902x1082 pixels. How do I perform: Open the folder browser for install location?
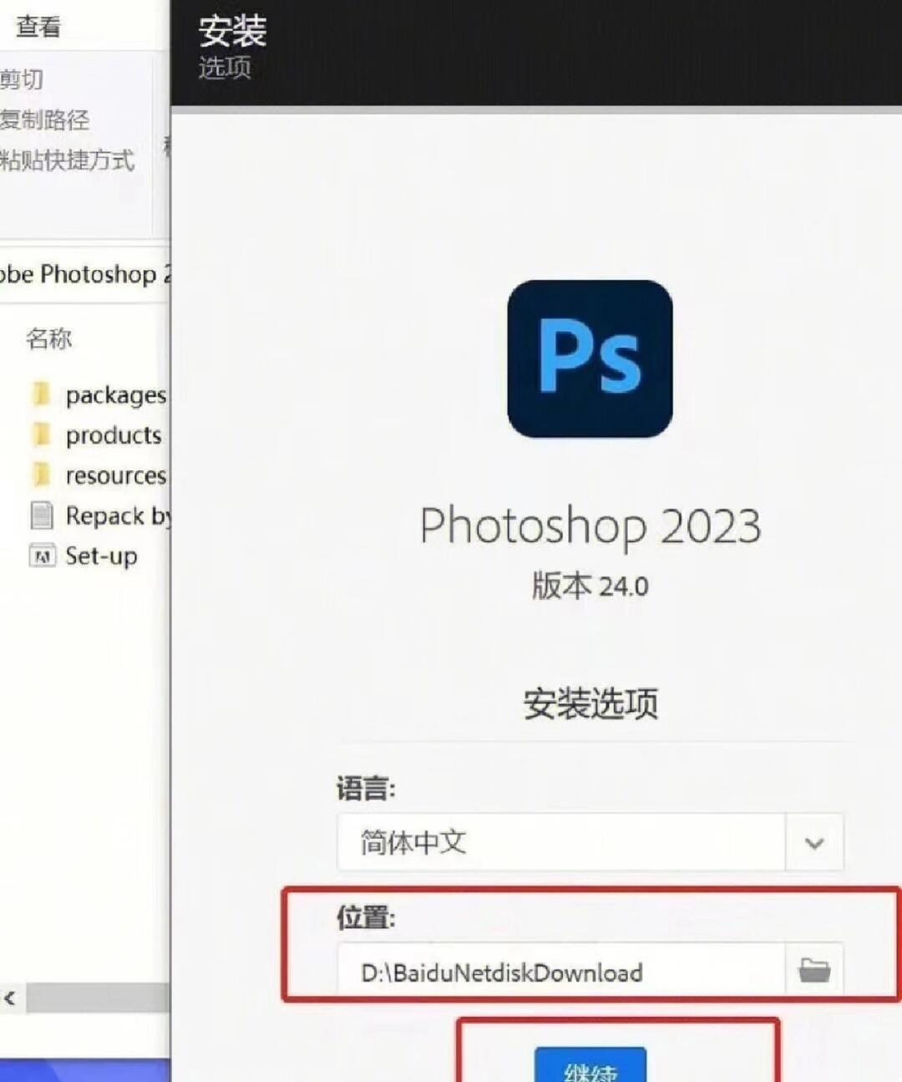click(x=814, y=969)
